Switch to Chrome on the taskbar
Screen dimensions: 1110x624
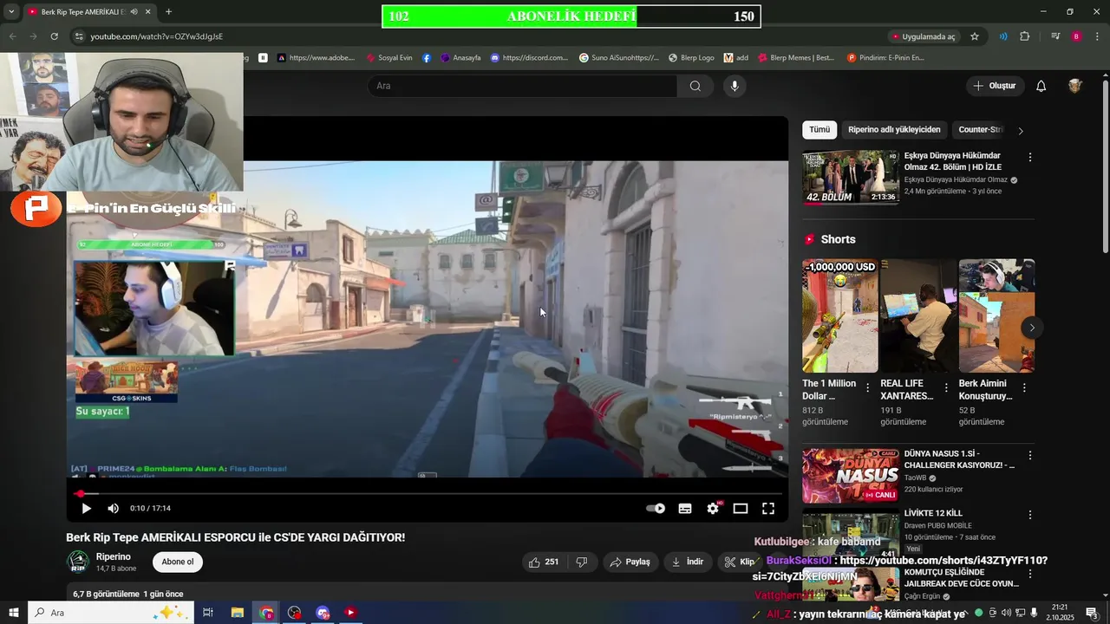(266, 613)
